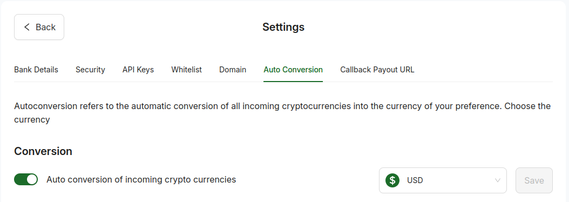Click the green dollar sign icon
569x202 pixels.
pyautogui.click(x=392, y=180)
